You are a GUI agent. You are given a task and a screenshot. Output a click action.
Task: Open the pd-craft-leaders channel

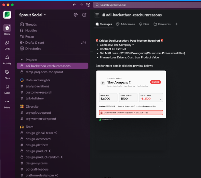point(53,169)
